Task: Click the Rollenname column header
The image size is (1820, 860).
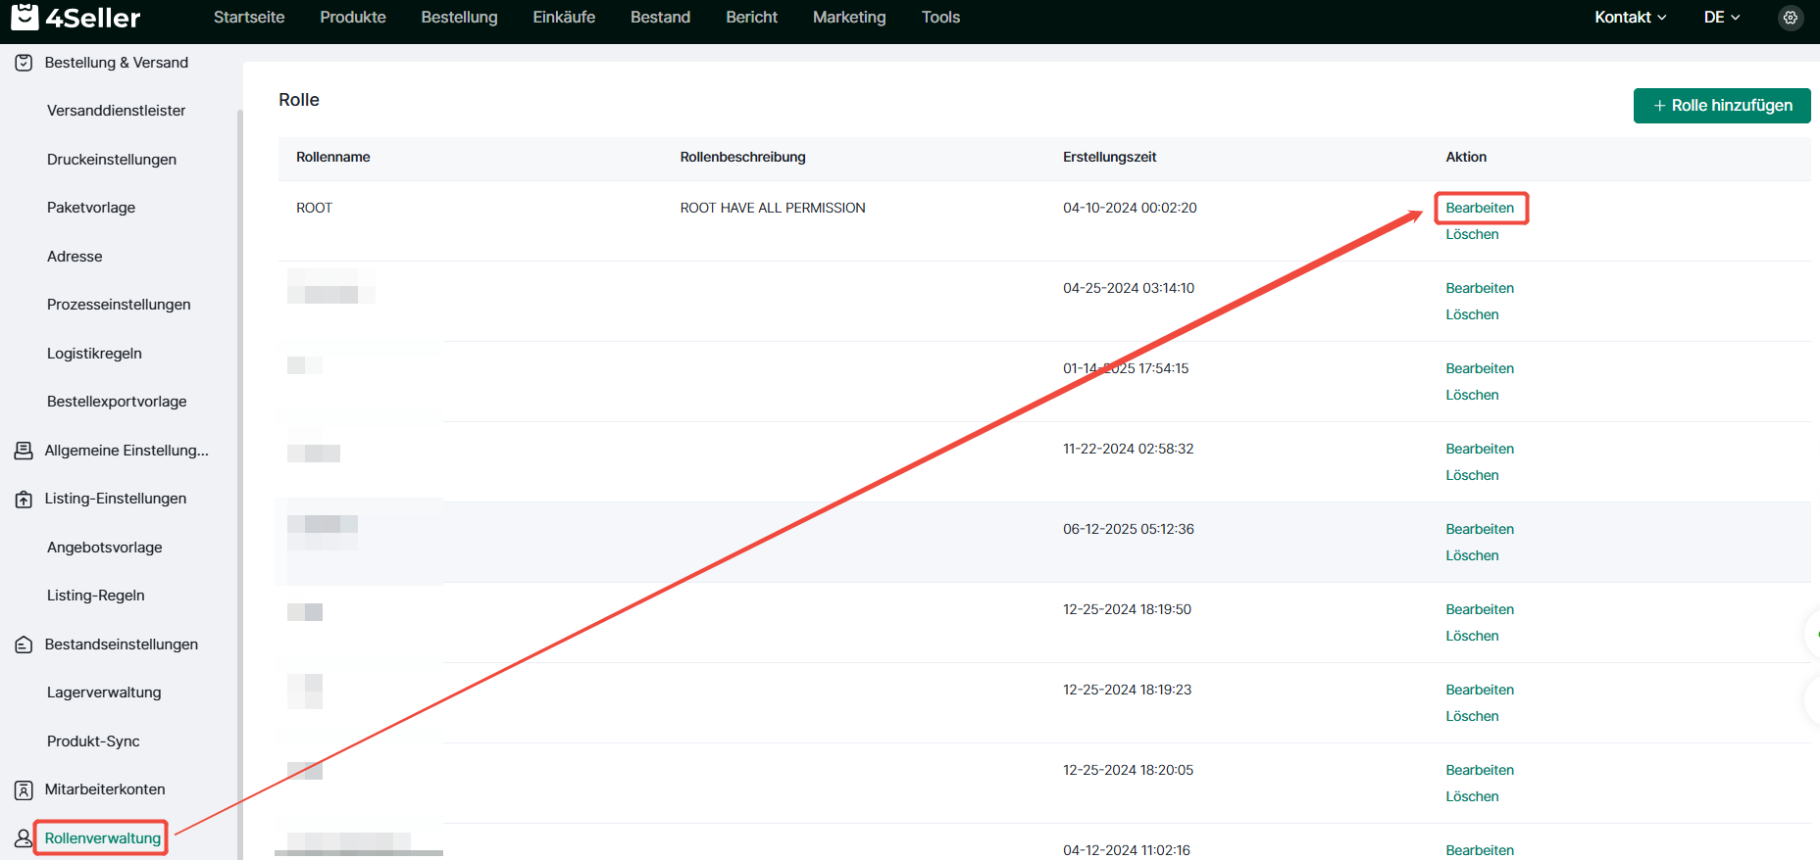Action: tap(333, 157)
